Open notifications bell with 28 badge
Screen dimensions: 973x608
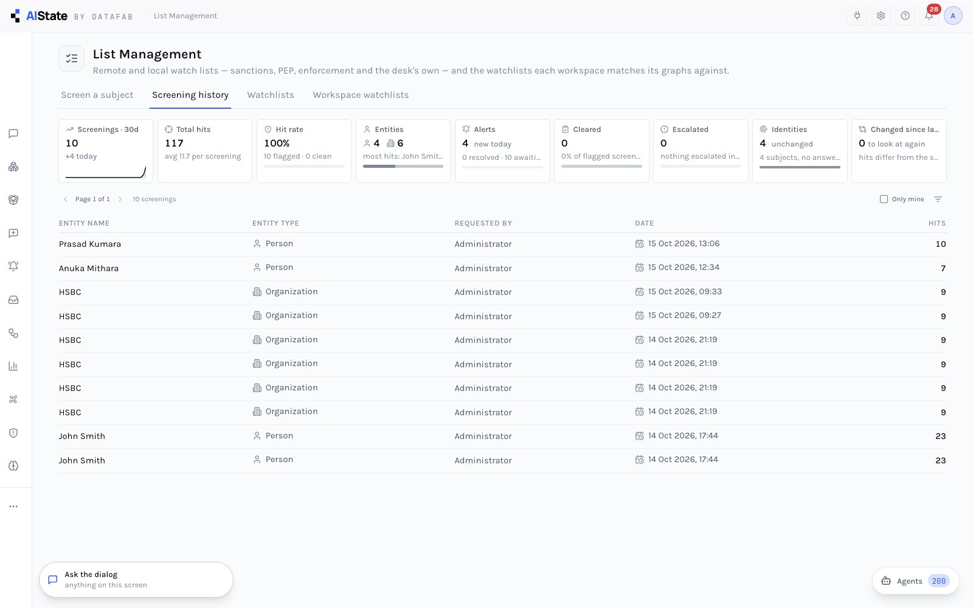tap(929, 16)
